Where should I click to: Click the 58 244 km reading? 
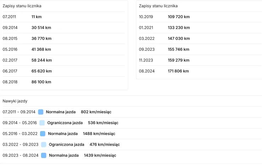[x=41, y=60]
